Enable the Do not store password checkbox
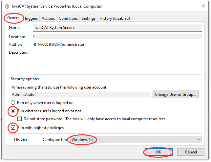 coord(20,119)
